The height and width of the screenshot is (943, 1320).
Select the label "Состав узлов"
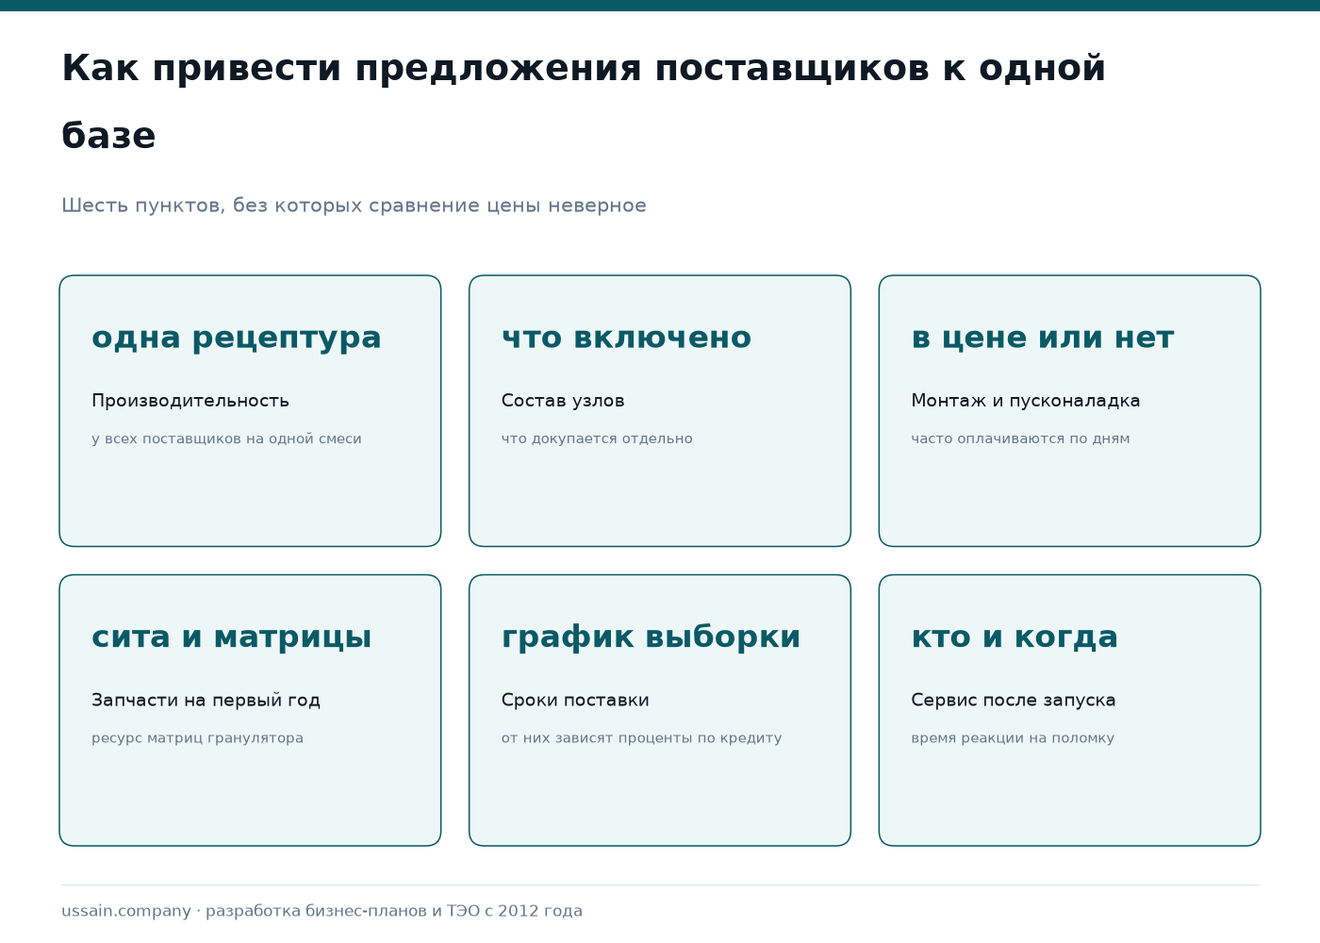(x=563, y=401)
